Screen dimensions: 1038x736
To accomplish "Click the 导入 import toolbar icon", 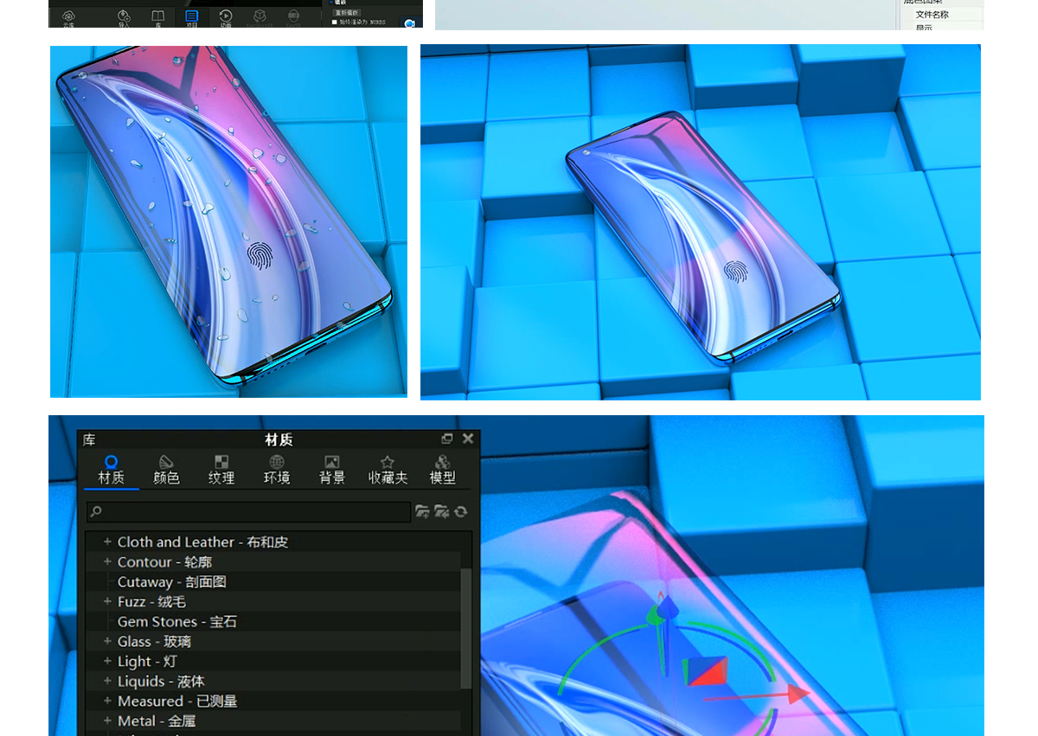I will point(124,18).
